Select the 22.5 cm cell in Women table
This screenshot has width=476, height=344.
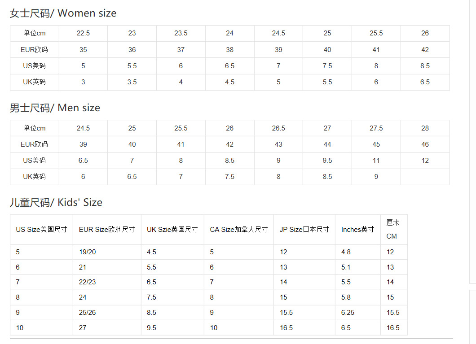click(x=83, y=33)
